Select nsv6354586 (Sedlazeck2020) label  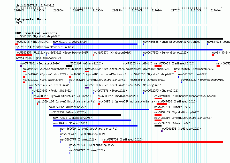coord(194,69)
